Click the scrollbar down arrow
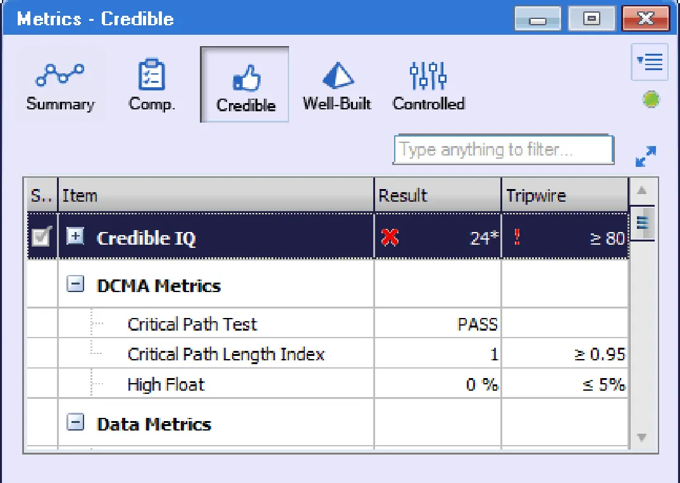The width and height of the screenshot is (680, 483). pyautogui.click(x=642, y=437)
